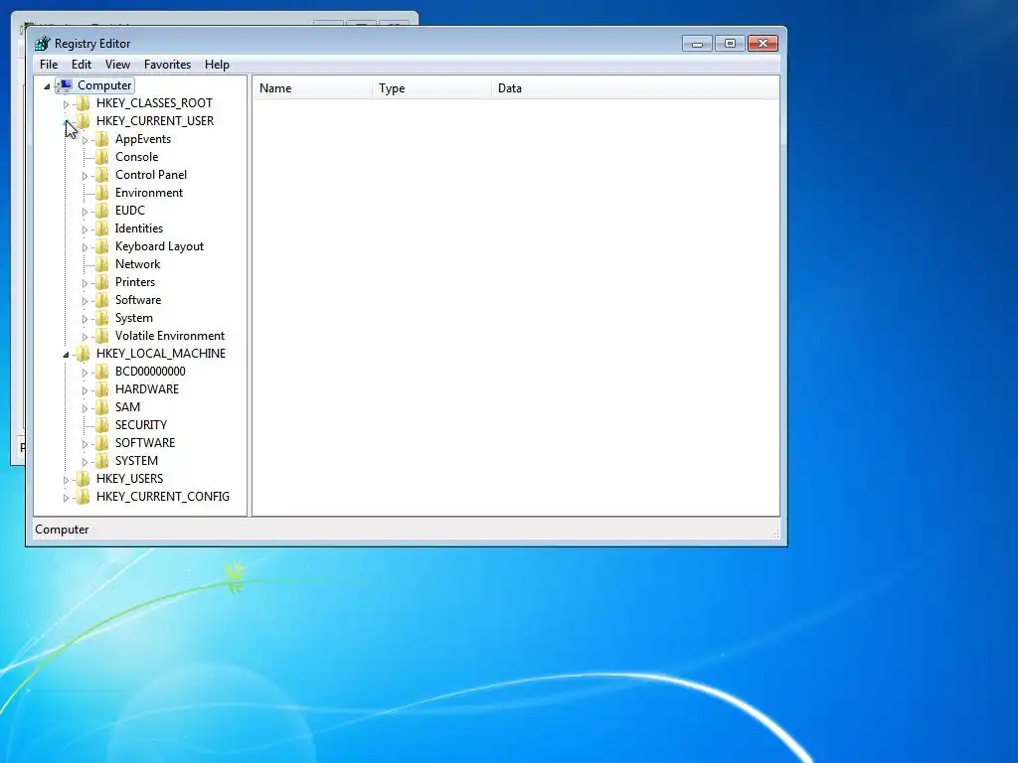The image size is (1018, 763).
Task: Click the uppercase SYSTEM folder icon
Action: click(x=102, y=461)
